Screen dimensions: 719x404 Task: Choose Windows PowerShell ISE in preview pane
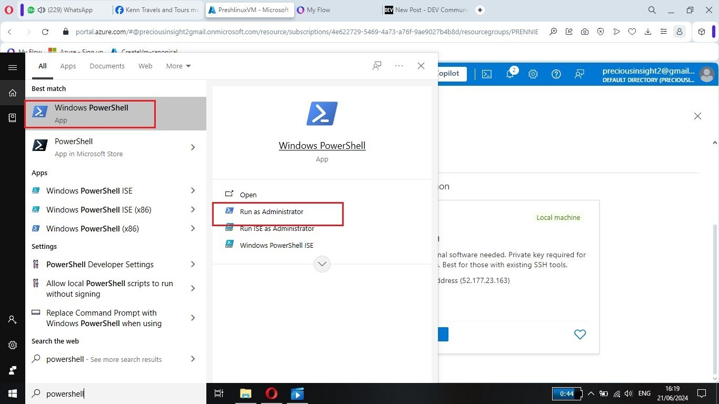tap(276, 245)
